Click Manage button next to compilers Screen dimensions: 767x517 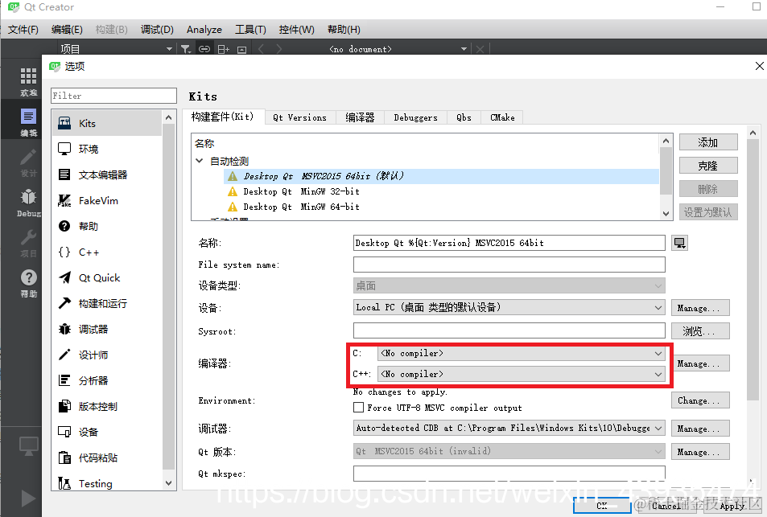(x=699, y=363)
